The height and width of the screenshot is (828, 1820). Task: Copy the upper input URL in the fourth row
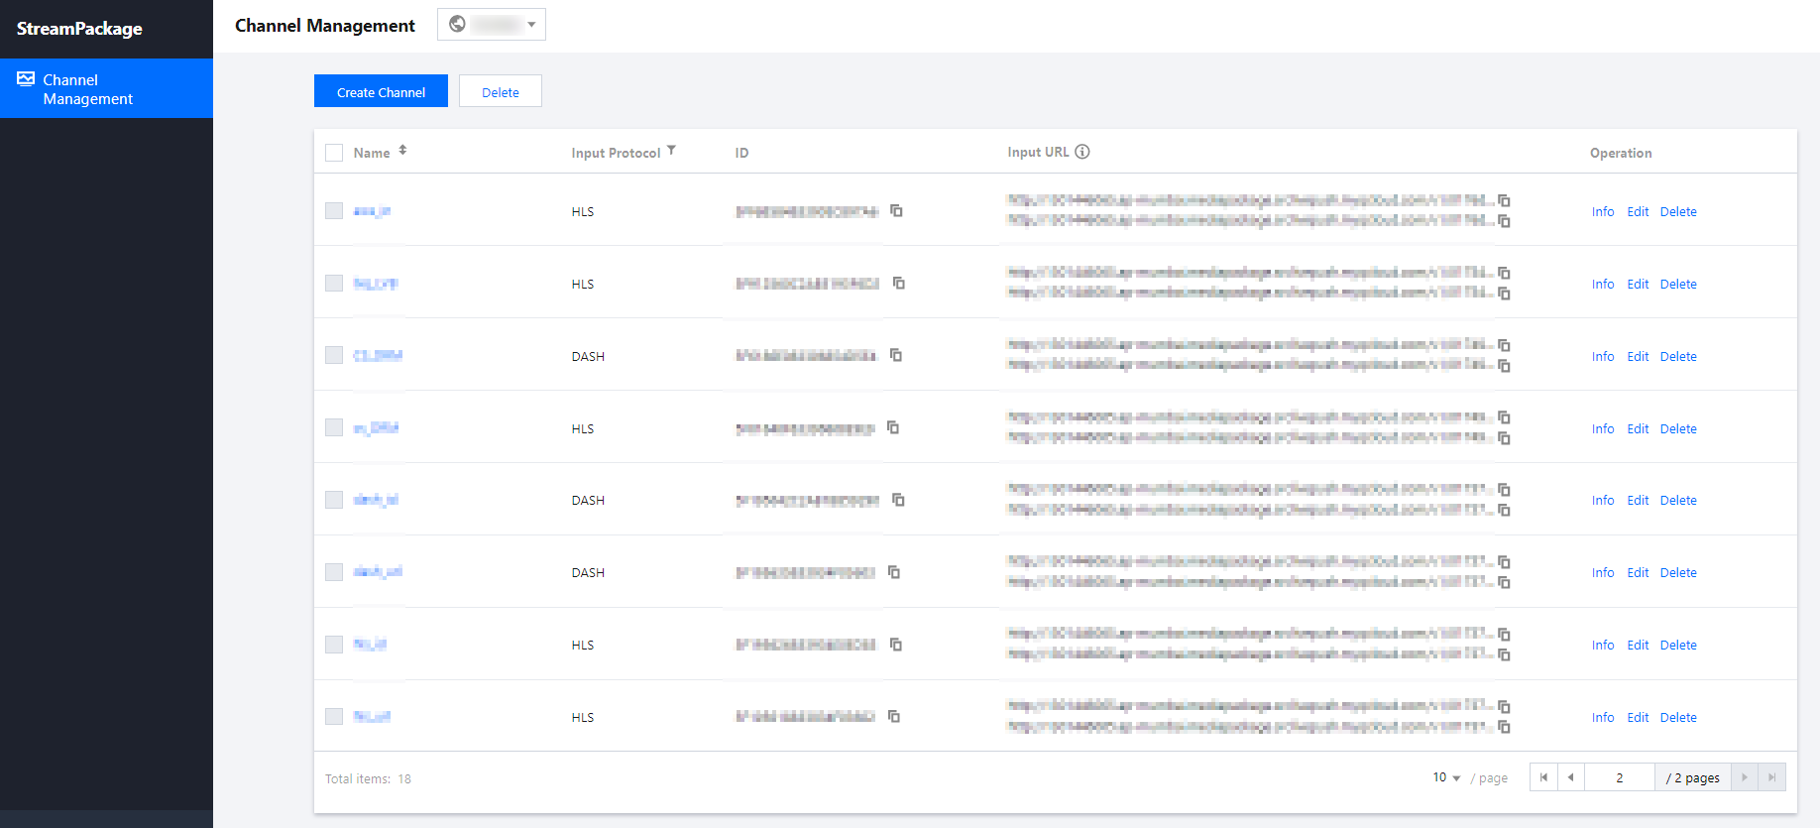pos(1504,417)
